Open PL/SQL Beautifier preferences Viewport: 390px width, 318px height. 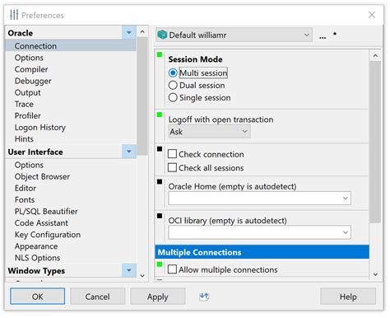[x=46, y=211]
